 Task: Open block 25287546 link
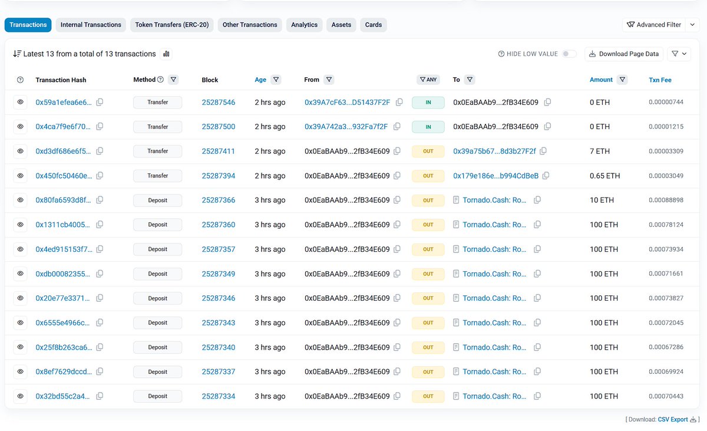pyautogui.click(x=218, y=102)
